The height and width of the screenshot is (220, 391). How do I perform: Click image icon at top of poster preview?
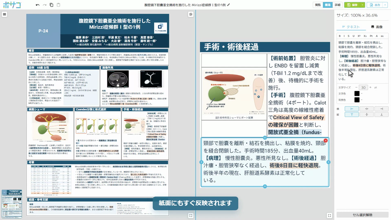point(191,14)
